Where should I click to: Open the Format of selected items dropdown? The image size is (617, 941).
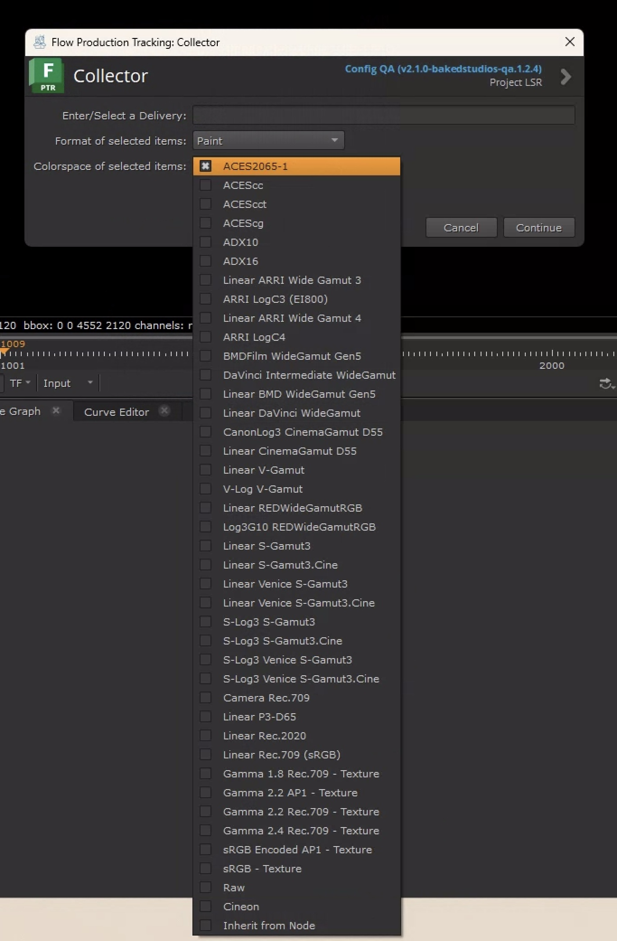(x=268, y=141)
